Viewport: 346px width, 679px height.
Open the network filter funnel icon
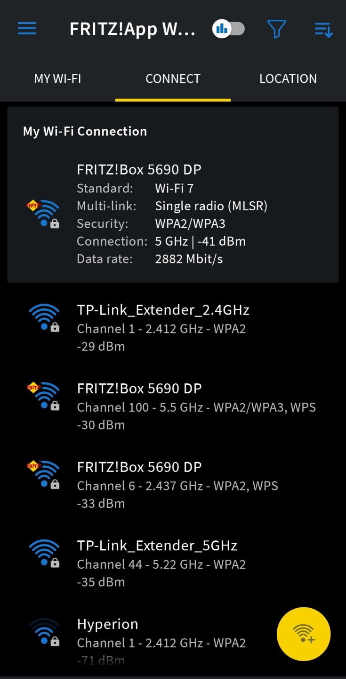point(277,29)
